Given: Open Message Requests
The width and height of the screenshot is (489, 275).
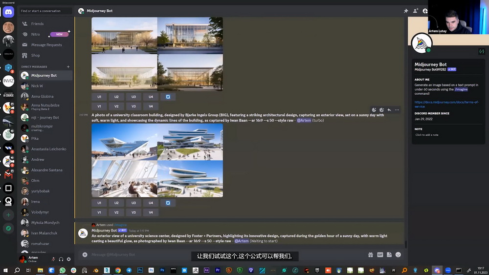Looking at the screenshot, I should pyautogui.click(x=45, y=45).
